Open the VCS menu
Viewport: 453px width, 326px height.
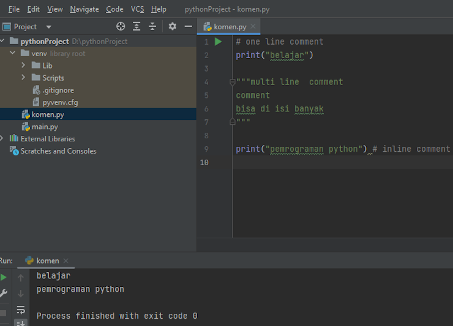click(x=137, y=9)
